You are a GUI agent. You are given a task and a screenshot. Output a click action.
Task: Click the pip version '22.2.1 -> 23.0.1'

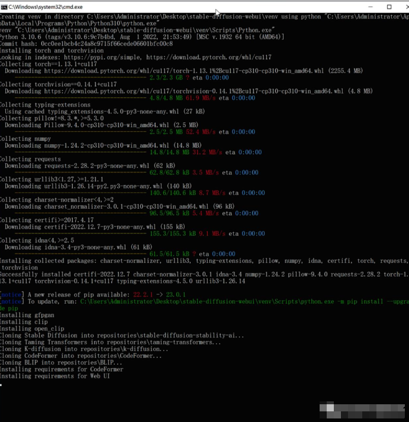pyautogui.click(x=159, y=295)
